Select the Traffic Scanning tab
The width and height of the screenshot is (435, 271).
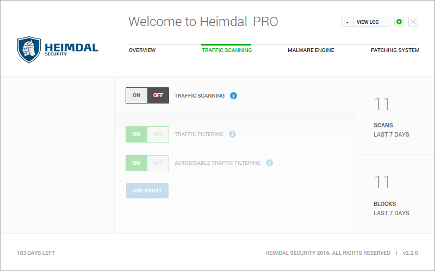click(x=227, y=50)
